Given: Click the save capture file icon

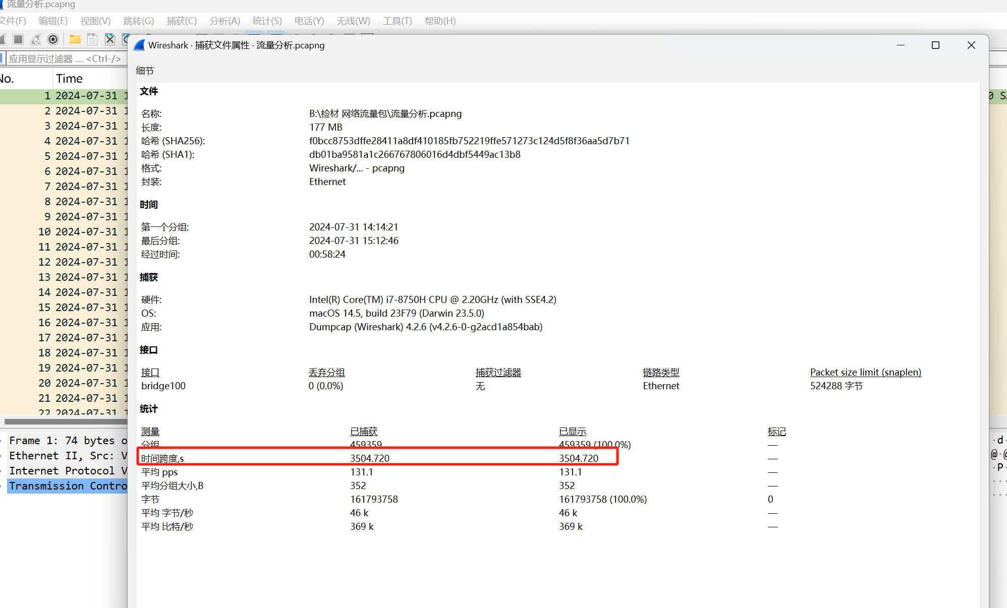Looking at the screenshot, I should (x=92, y=39).
